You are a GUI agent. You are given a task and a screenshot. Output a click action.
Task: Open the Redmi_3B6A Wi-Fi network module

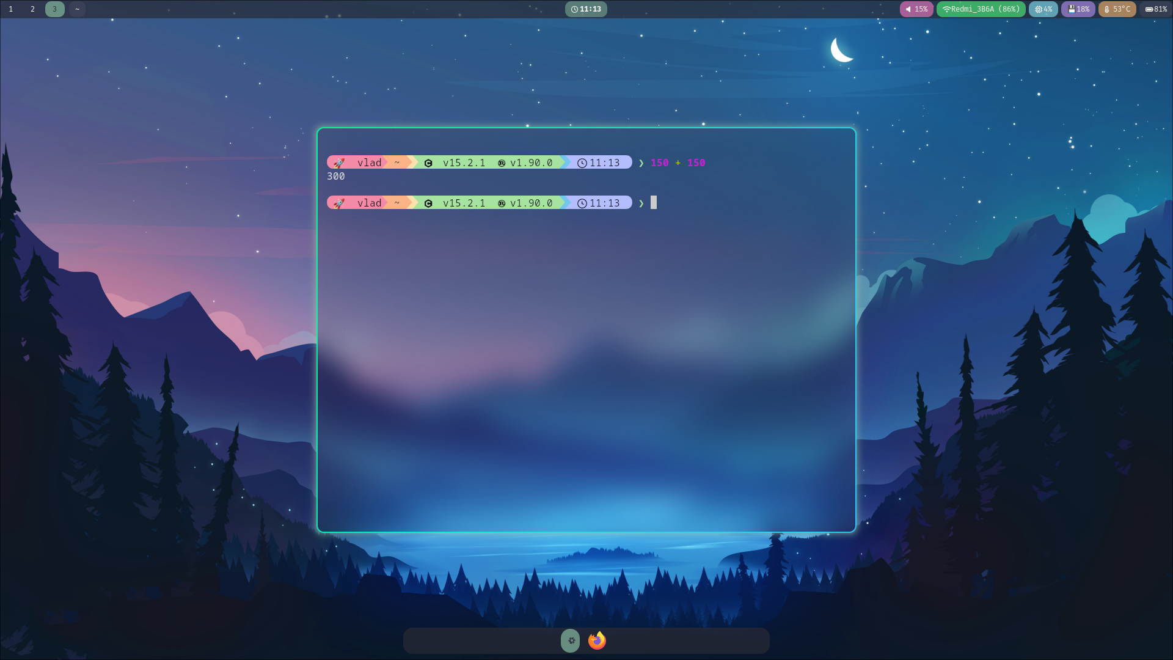click(981, 9)
